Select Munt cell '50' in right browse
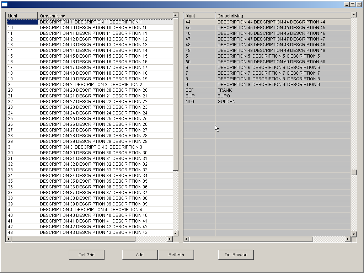The width and height of the screenshot is (364, 273). click(x=199, y=62)
